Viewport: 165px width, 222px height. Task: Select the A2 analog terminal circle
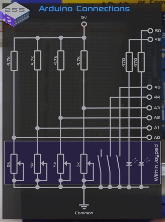click(x=149, y=118)
